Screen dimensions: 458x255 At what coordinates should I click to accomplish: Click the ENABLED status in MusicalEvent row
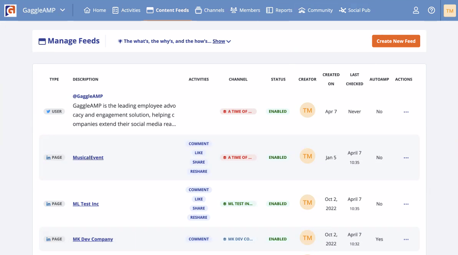pos(278,158)
